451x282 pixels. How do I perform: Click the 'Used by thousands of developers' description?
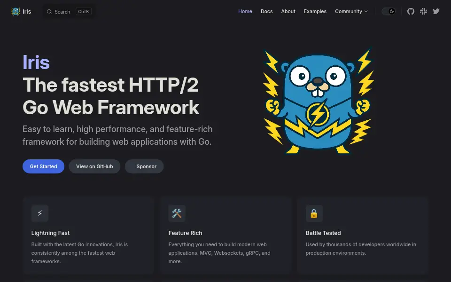coord(361,249)
